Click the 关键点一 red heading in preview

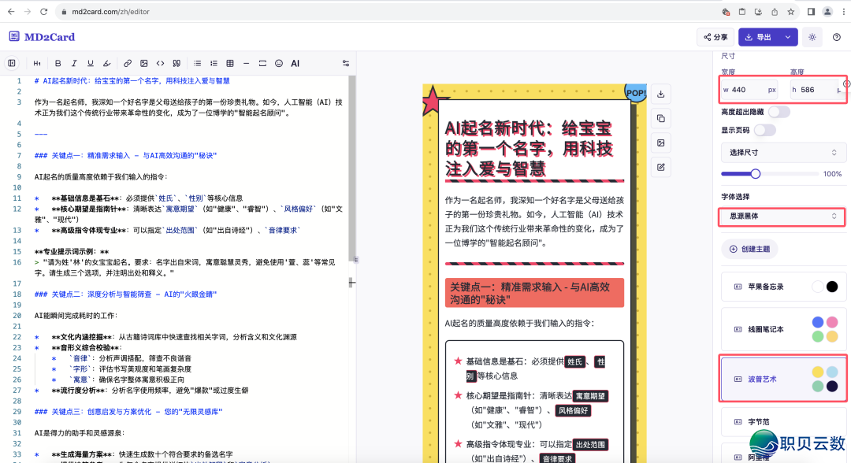click(x=534, y=293)
